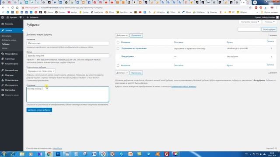The height and width of the screenshot is (157, 280).
Task: Click into the Описание textarea
Action: tap(68, 95)
